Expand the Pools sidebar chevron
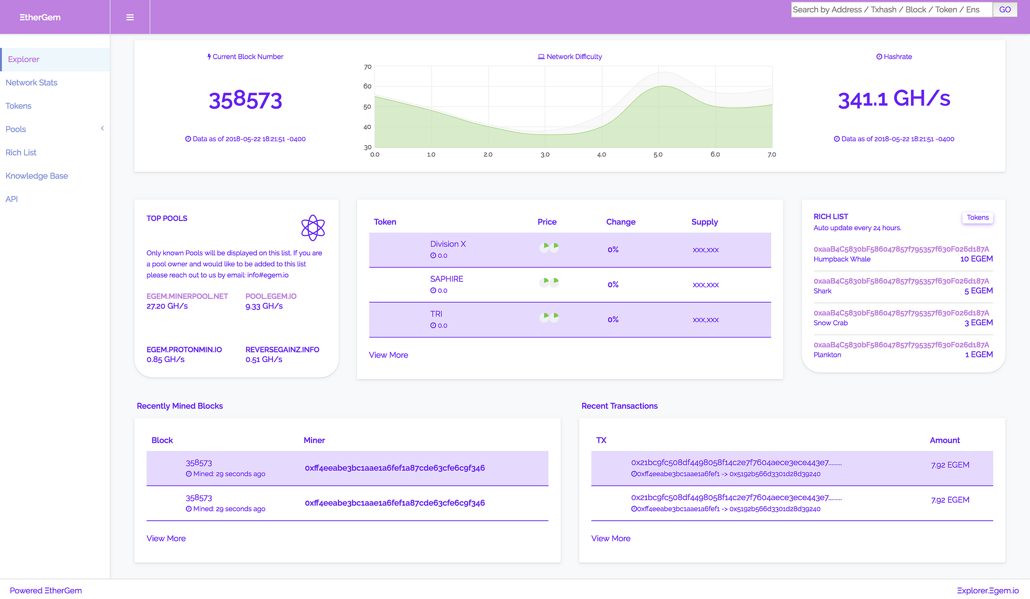1030x599 pixels. (x=102, y=129)
